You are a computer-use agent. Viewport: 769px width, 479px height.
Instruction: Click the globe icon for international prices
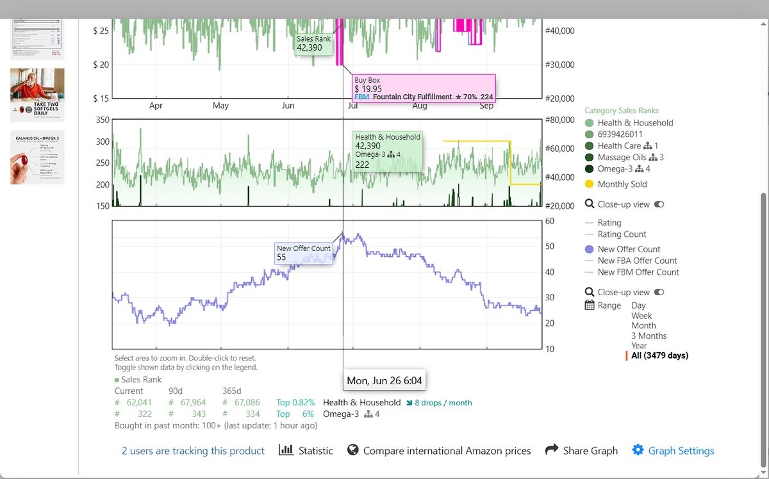coord(352,450)
